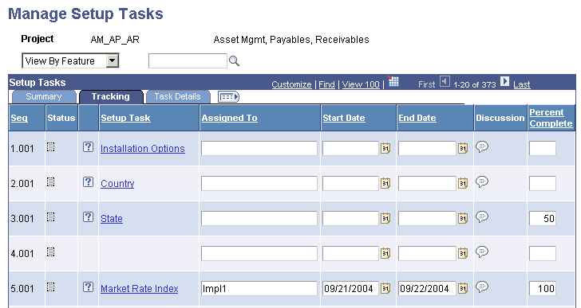Click Start Date field showing 09/21/2004
Viewport: 581px width, 308px height.
pyautogui.click(x=350, y=288)
